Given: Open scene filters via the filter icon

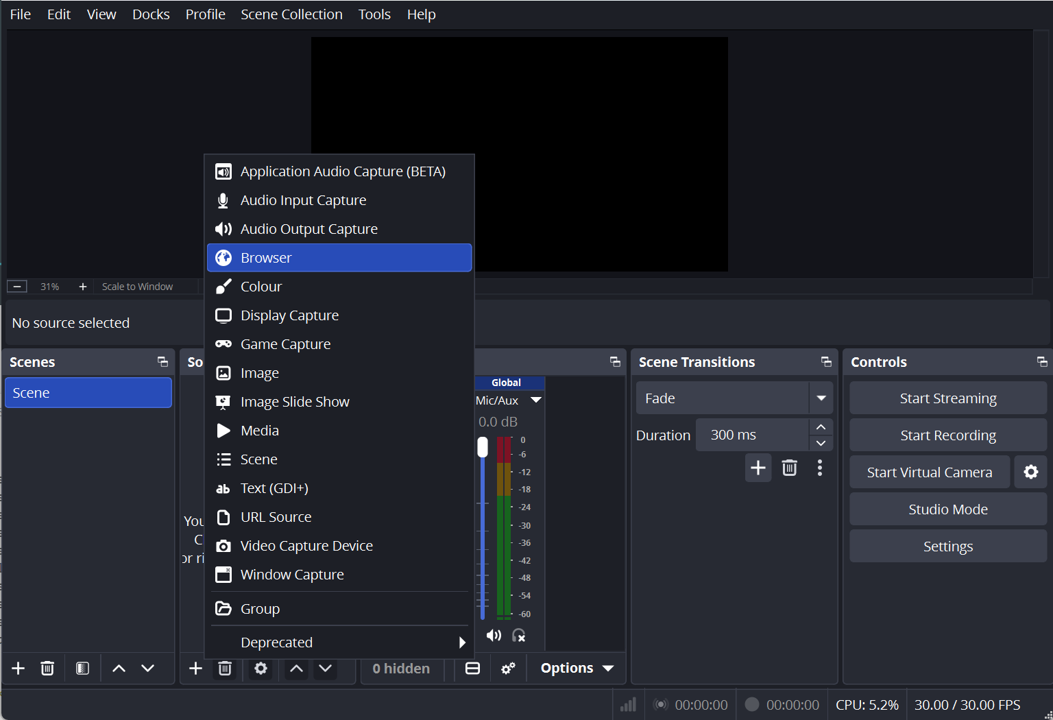Looking at the screenshot, I should coord(82,668).
